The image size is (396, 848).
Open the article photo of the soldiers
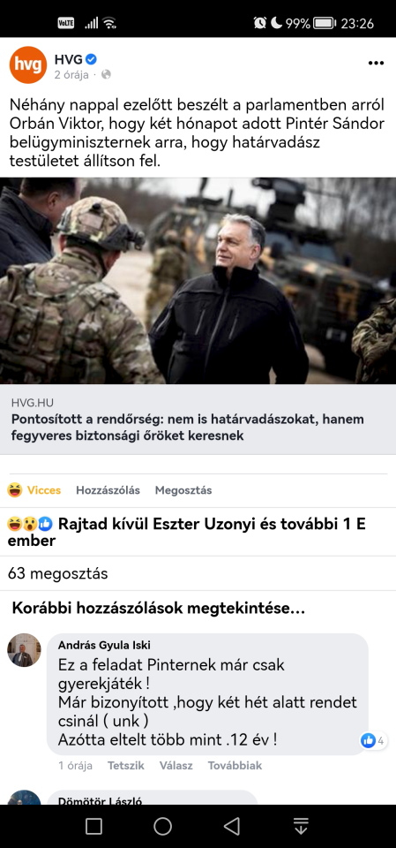(x=198, y=281)
